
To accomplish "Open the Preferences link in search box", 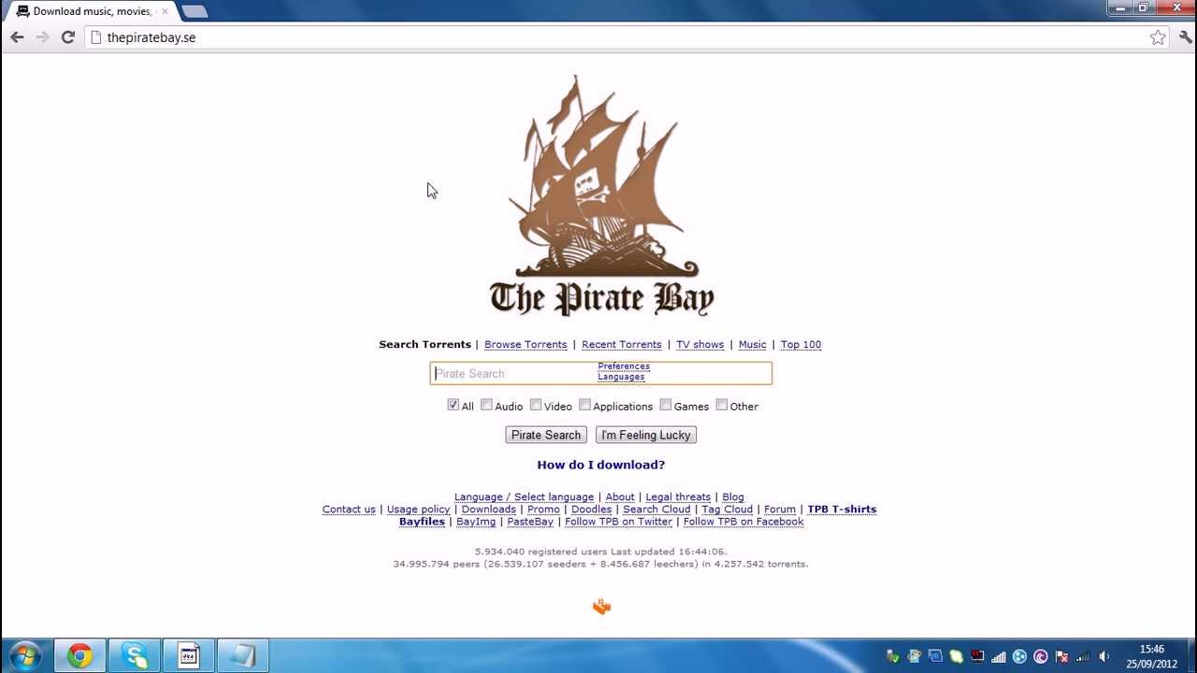I will pyautogui.click(x=624, y=366).
